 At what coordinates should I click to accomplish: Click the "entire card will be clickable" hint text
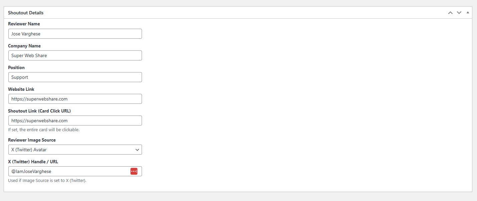point(44,130)
